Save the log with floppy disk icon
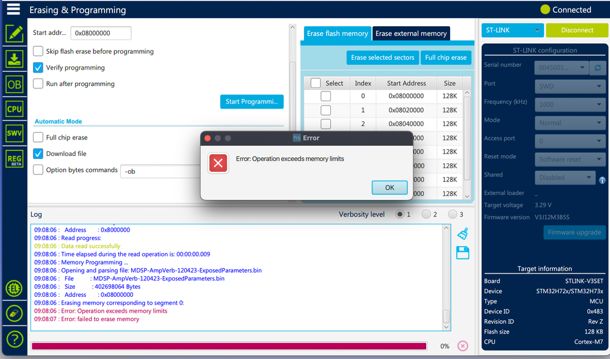 [463, 253]
